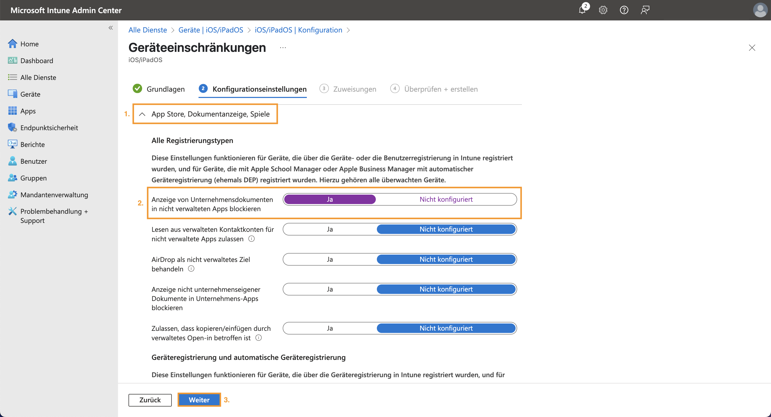Click the Endpunktsicherheit shield icon
Screen dimensions: 771x417
[12, 127]
